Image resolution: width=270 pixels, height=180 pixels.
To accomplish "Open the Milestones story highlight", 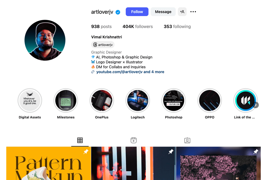I will 66,101.
